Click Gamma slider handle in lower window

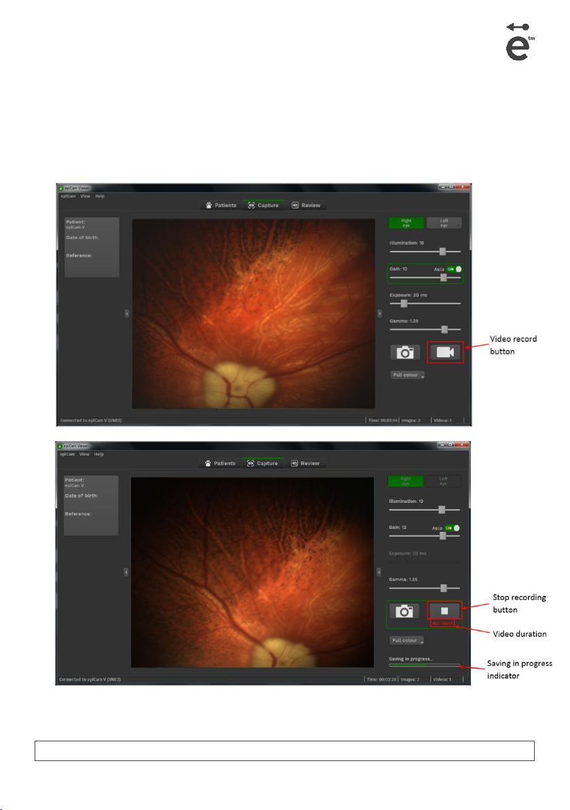pyautogui.click(x=444, y=588)
